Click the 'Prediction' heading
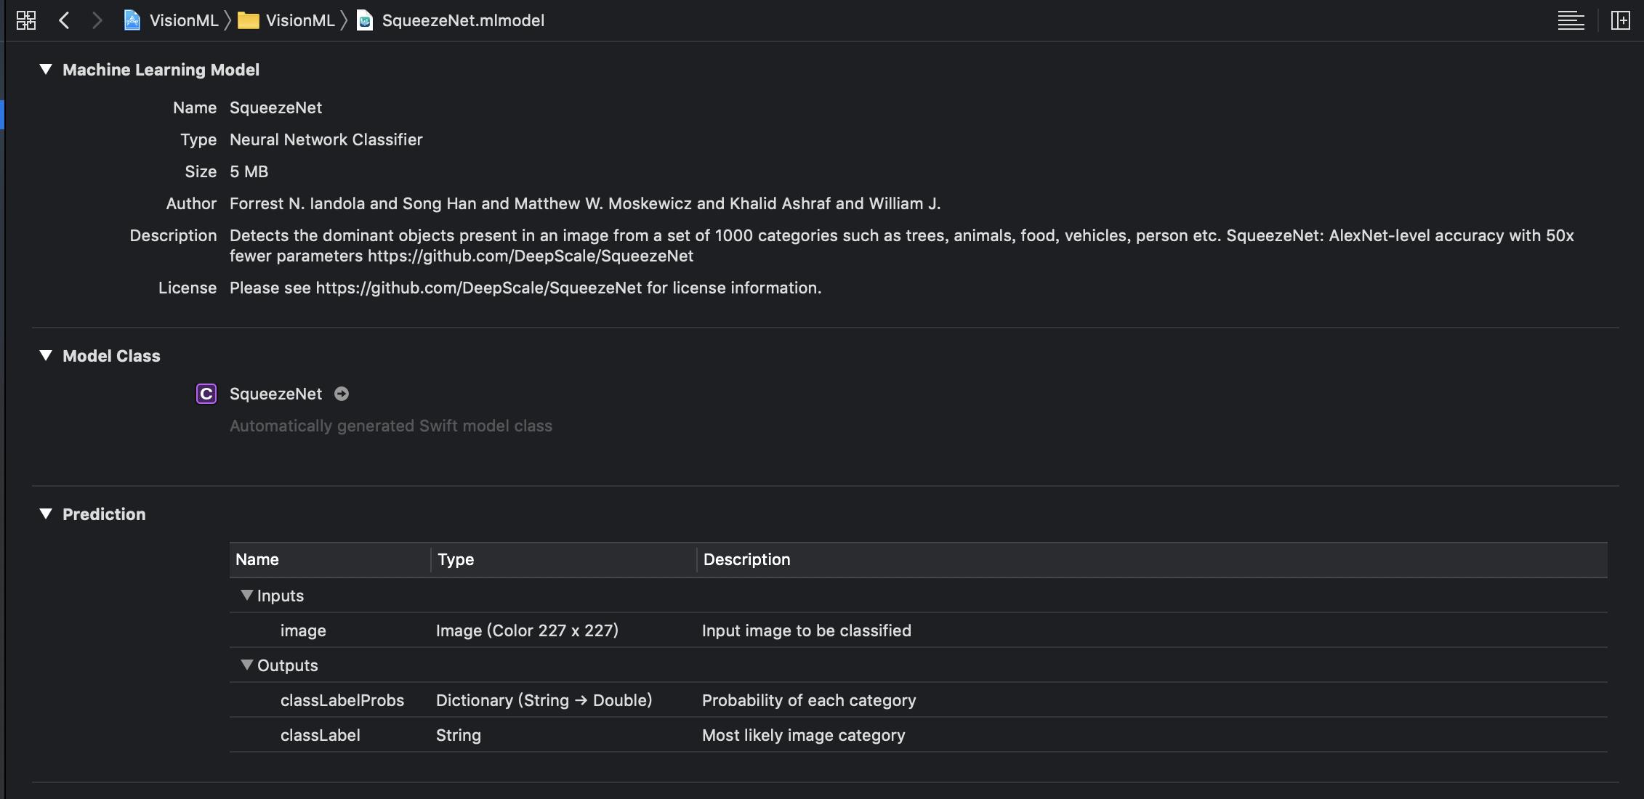1644x799 pixels. tap(104, 514)
